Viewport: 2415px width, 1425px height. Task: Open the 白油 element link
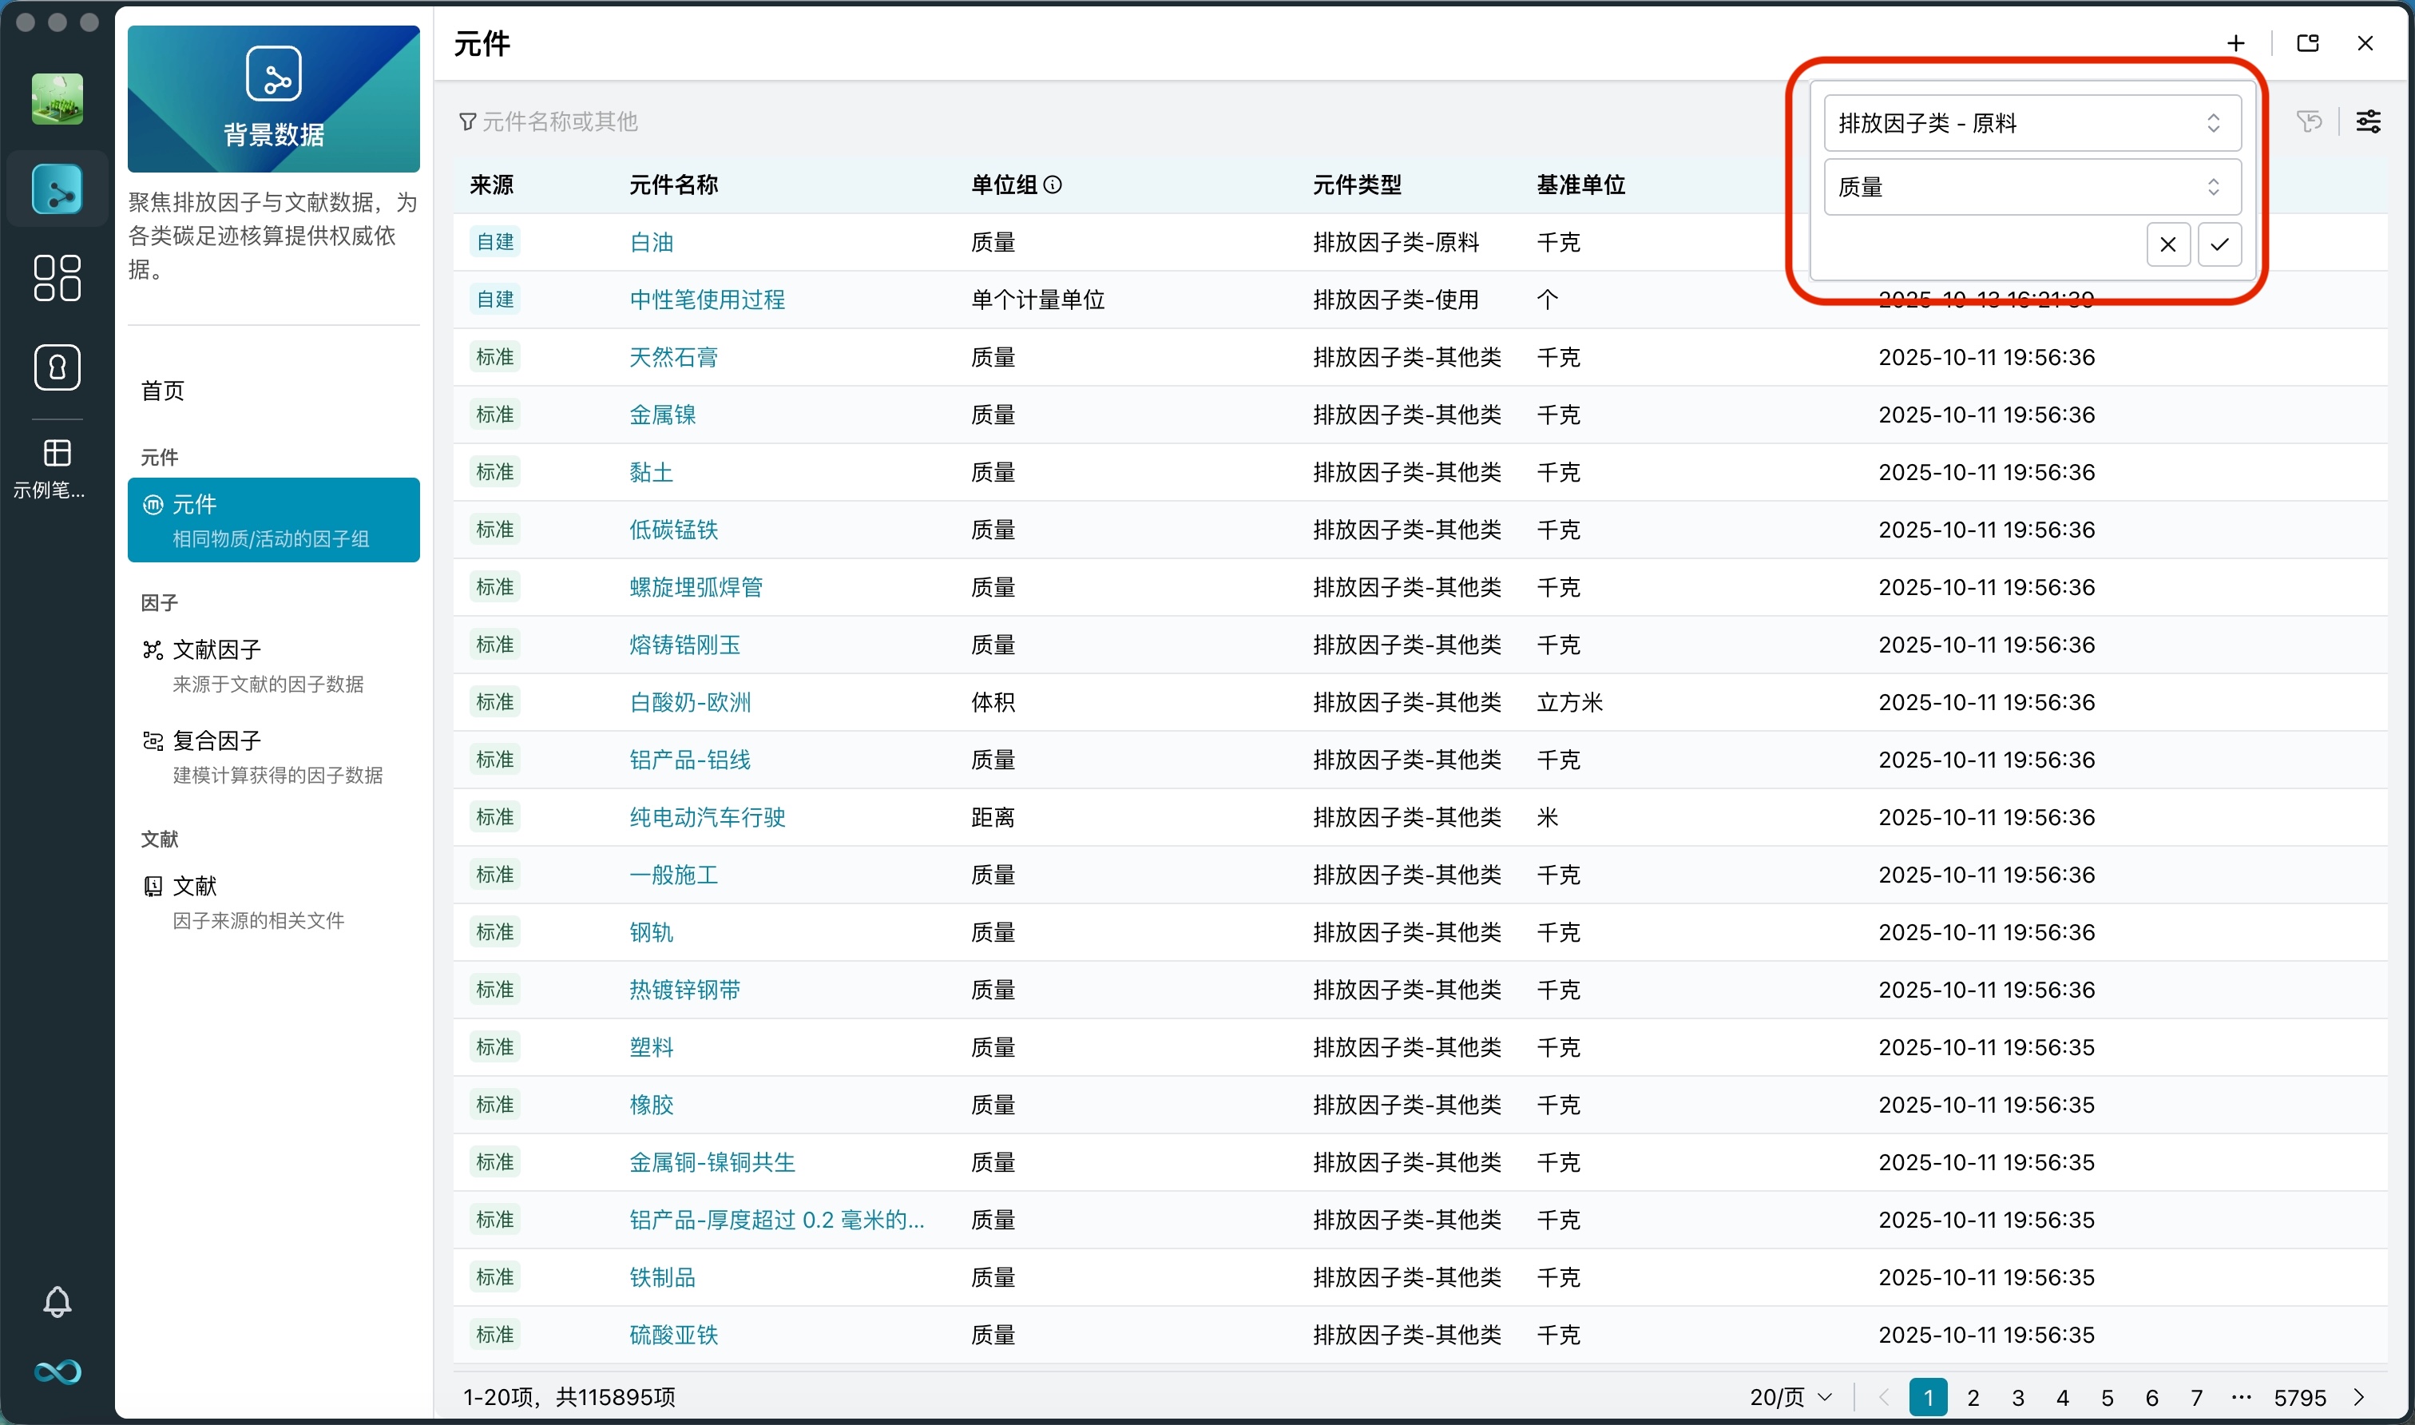pyautogui.click(x=651, y=242)
